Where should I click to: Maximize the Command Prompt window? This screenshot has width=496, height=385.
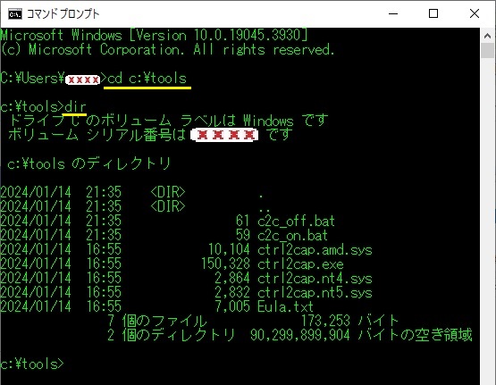tap(433, 14)
